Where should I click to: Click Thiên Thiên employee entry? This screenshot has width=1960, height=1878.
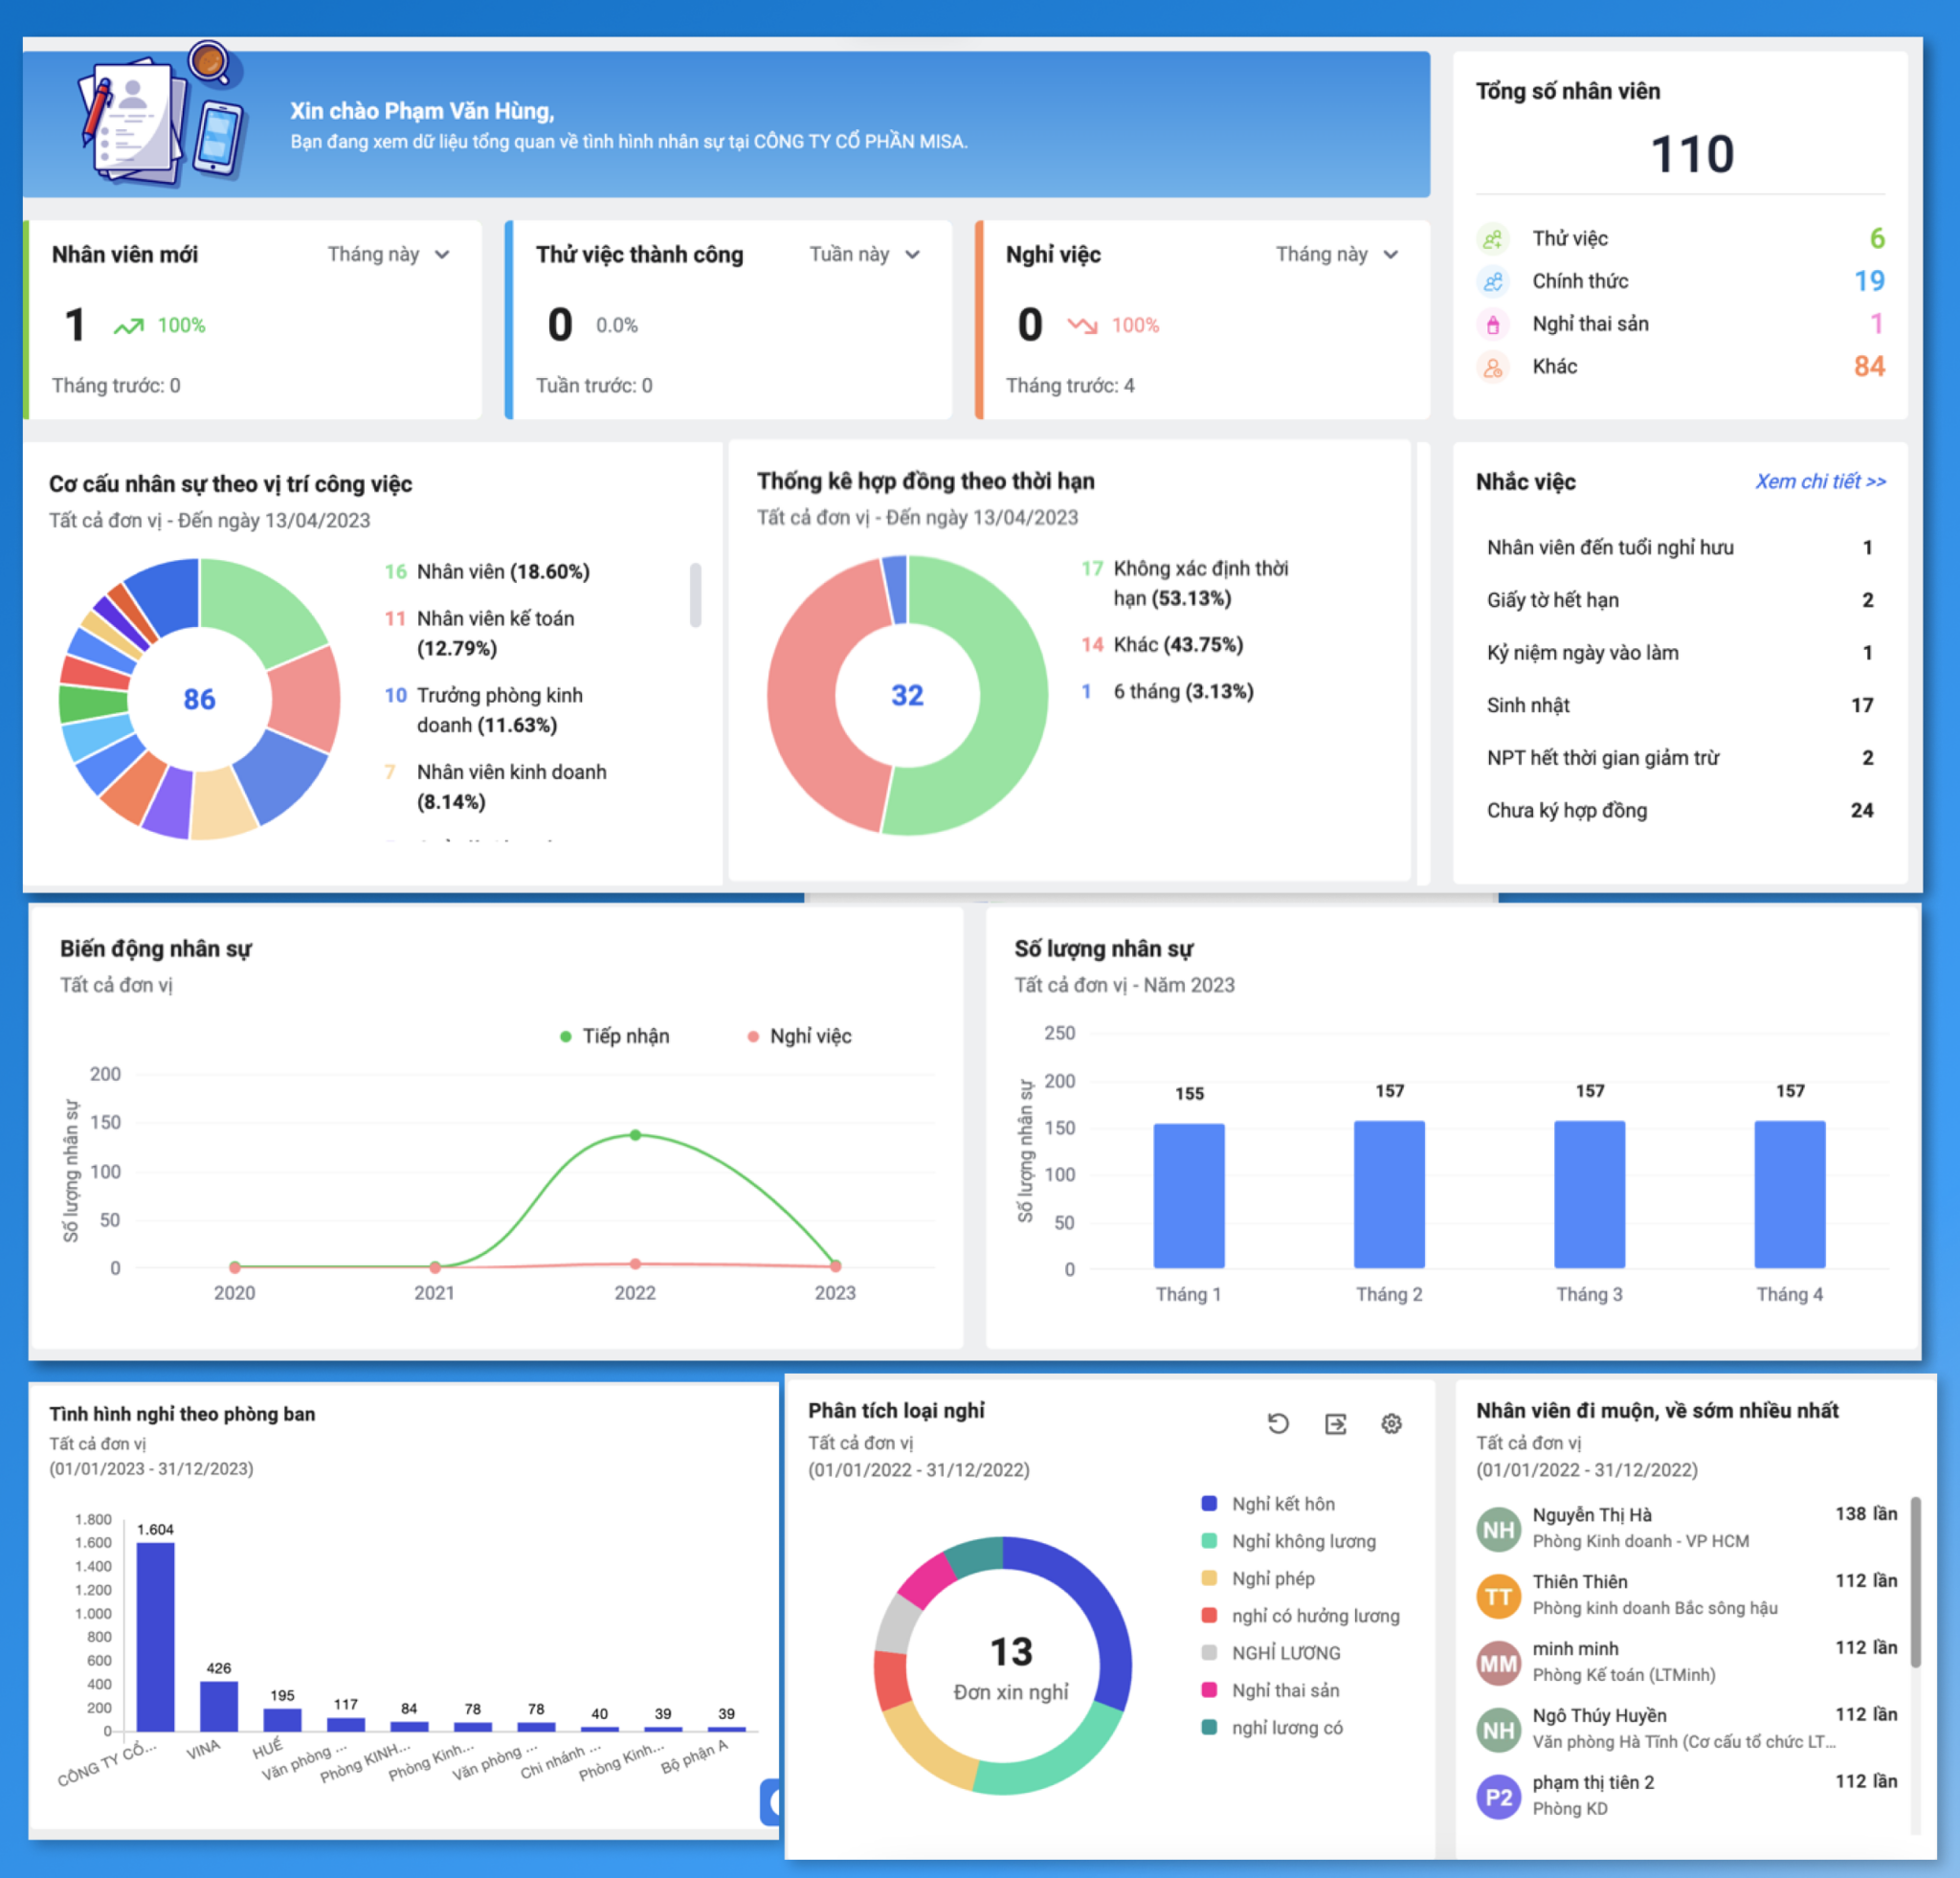click(x=1687, y=1594)
